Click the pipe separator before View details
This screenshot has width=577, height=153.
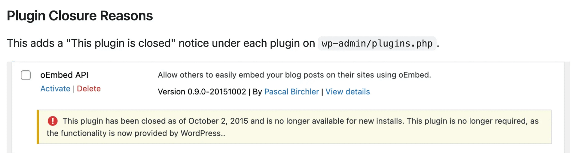point(322,92)
